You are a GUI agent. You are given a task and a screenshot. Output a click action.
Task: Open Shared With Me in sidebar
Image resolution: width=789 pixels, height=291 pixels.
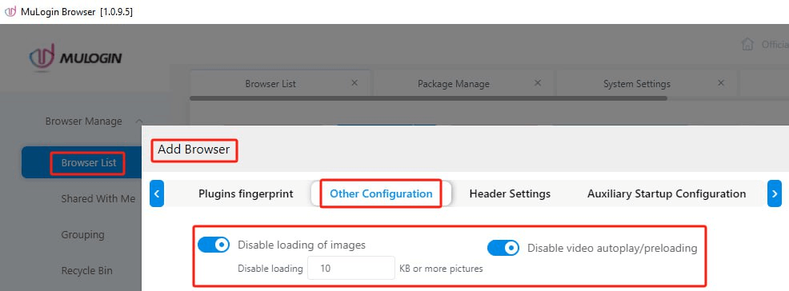[x=98, y=198]
